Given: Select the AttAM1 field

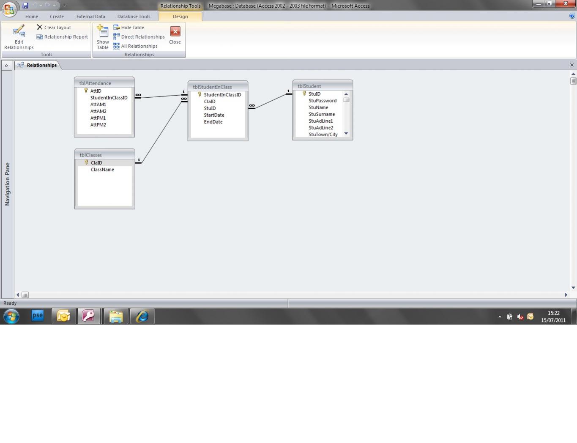Looking at the screenshot, I should pyautogui.click(x=98, y=105).
